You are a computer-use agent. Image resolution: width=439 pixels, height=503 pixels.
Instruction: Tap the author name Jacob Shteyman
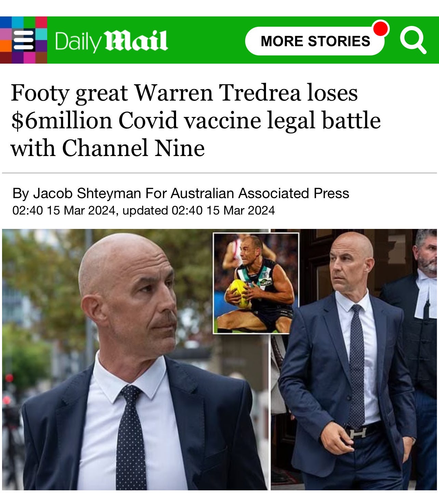pos(87,193)
